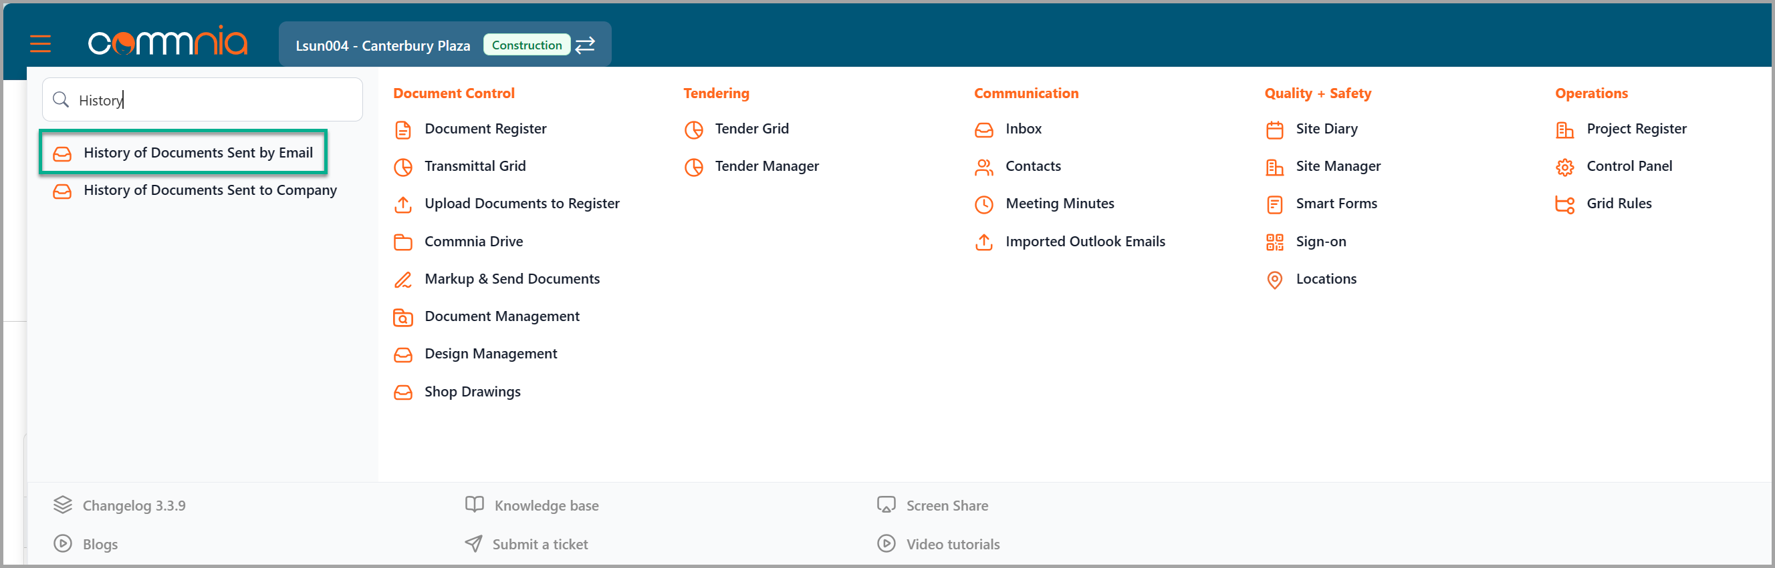Click icon beside History of Documents Sent to Company
The image size is (1775, 568).
[62, 191]
